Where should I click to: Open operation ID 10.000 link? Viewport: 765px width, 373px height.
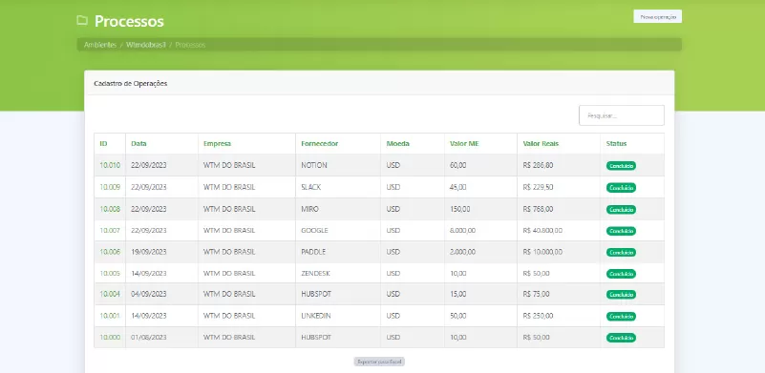pos(110,338)
